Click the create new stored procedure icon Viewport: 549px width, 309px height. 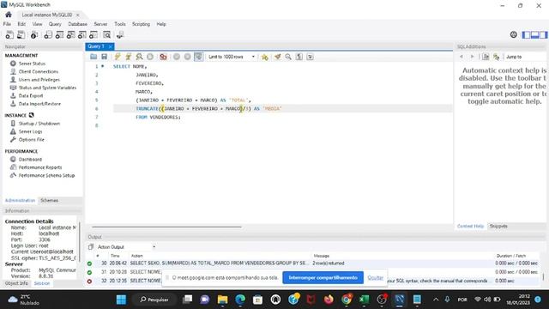click(82, 34)
